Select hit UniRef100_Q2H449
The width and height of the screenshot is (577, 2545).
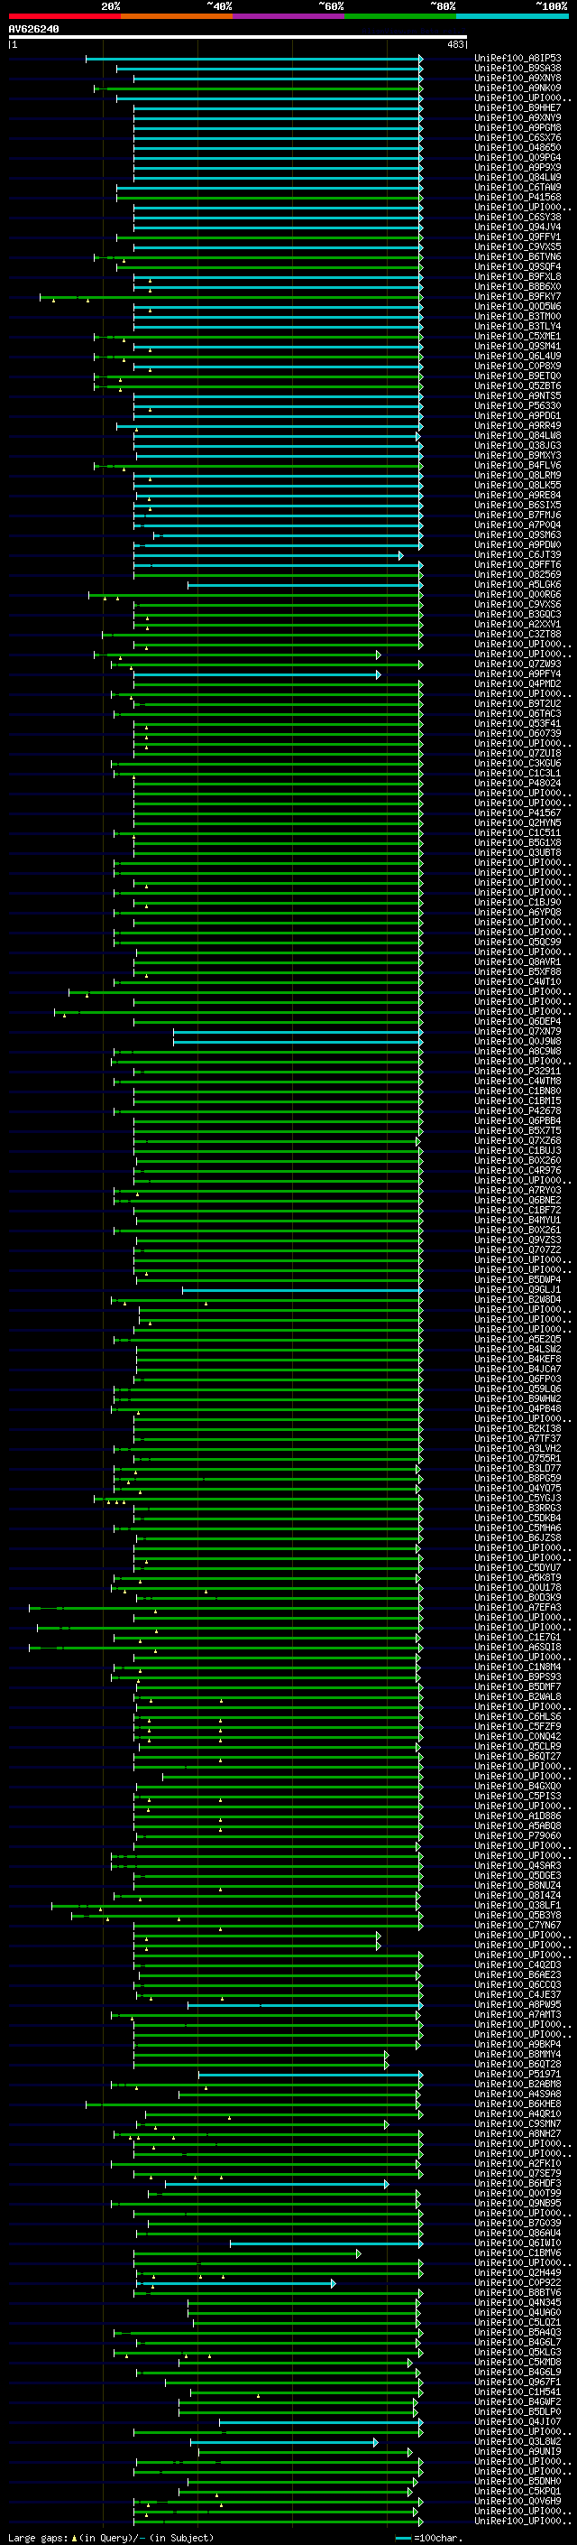517,2272
